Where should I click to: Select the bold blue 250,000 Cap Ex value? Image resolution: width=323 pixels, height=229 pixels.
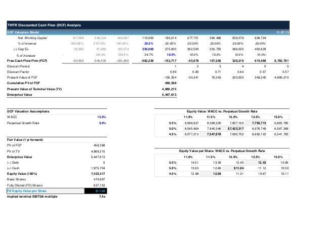(x=148, y=49)
